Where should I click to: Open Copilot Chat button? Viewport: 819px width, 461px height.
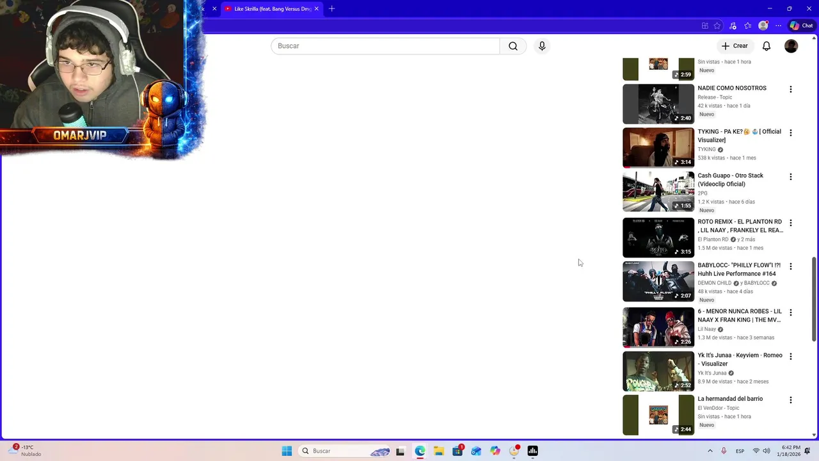(801, 26)
